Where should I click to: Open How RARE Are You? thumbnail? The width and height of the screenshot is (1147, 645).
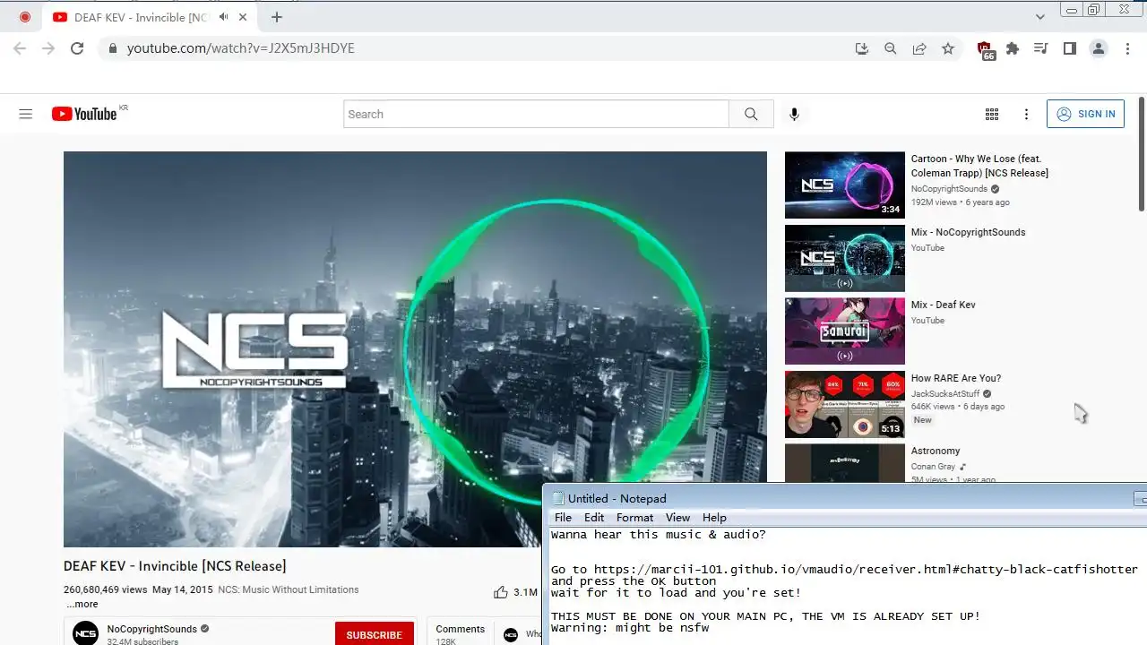[845, 405]
